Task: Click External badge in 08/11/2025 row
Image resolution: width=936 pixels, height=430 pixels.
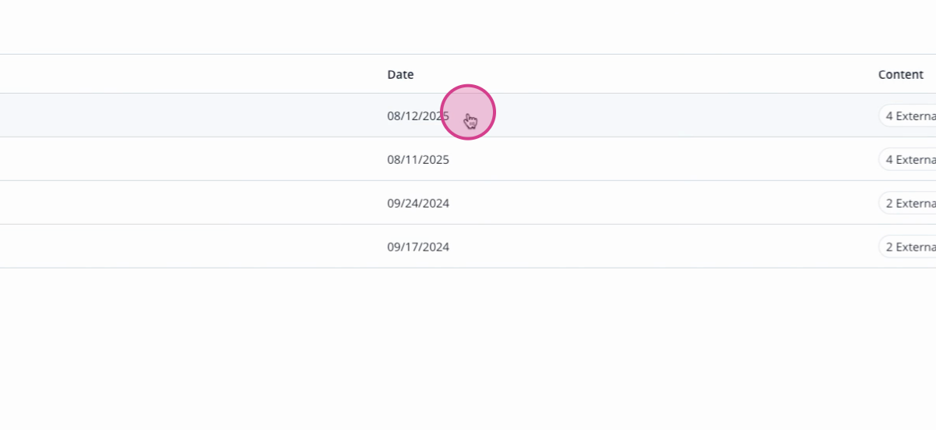Action: pos(907,159)
